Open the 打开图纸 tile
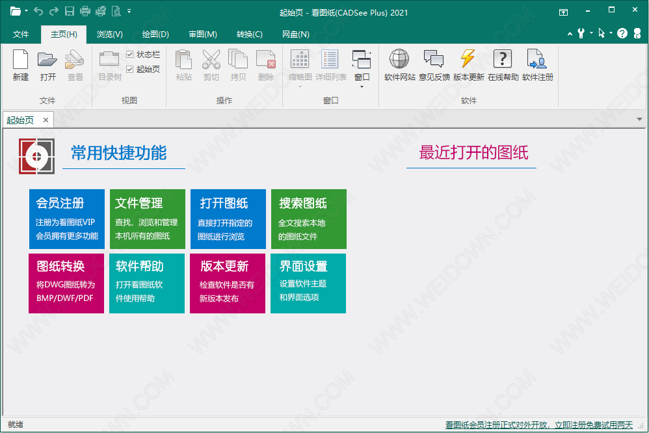Screen dimensions: 649x433 (228, 219)
